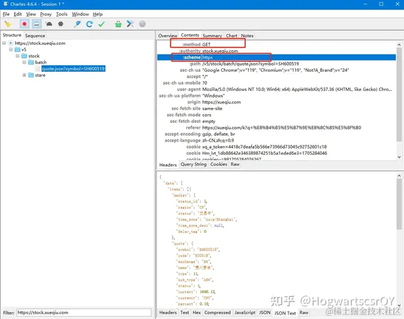Toggle the hexagon Breakpoints icon

point(61,24)
